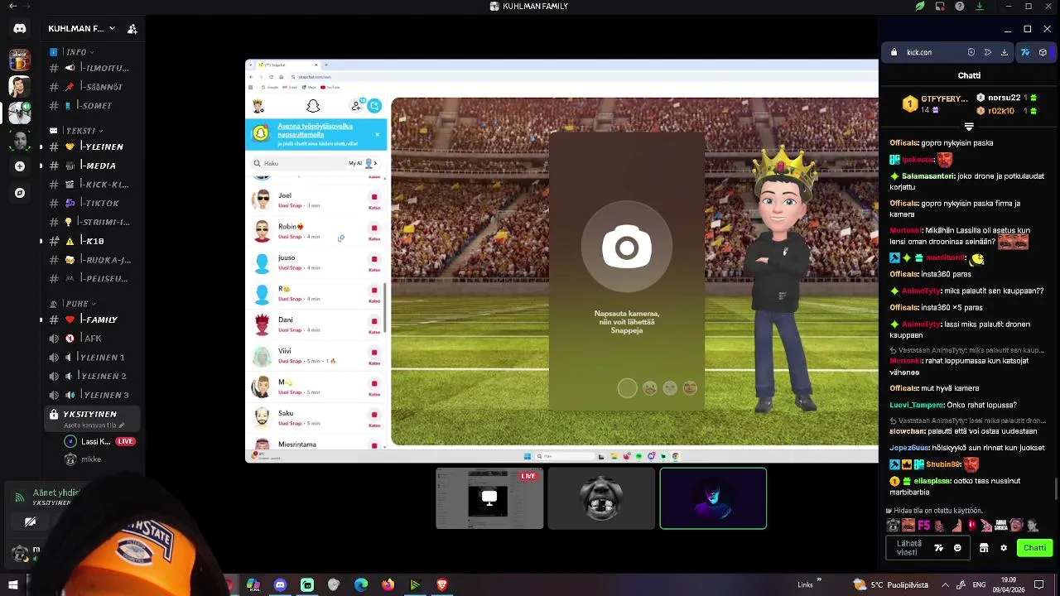Open the Kick chat settings gear
The image size is (1060, 596).
tap(1004, 548)
